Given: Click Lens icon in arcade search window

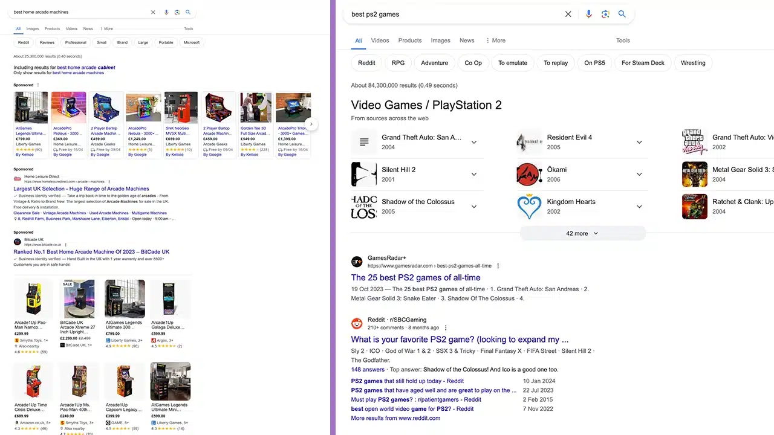Looking at the screenshot, I should click(177, 12).
